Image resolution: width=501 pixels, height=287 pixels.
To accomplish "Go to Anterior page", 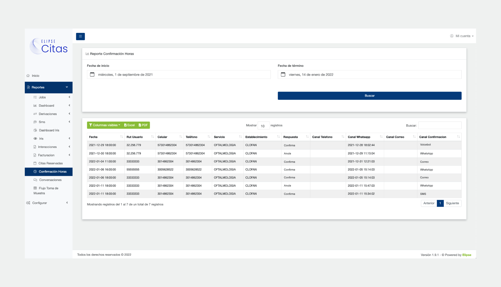I will tap(429, 203).
